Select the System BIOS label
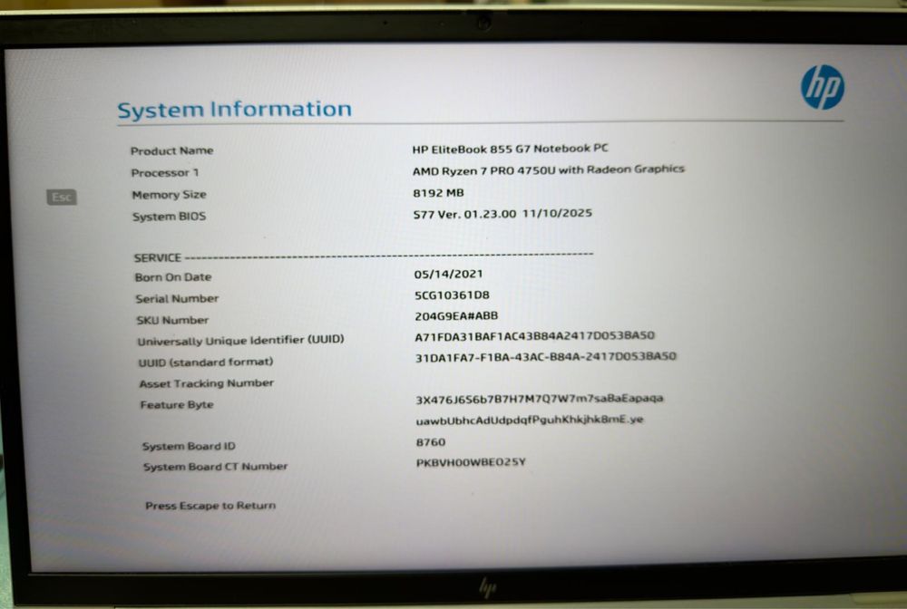 [x=169, y=217]
